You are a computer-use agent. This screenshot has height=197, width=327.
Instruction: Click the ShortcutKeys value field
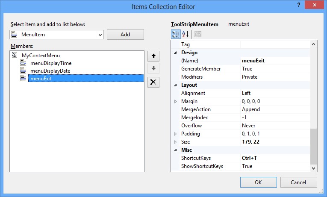274,158
